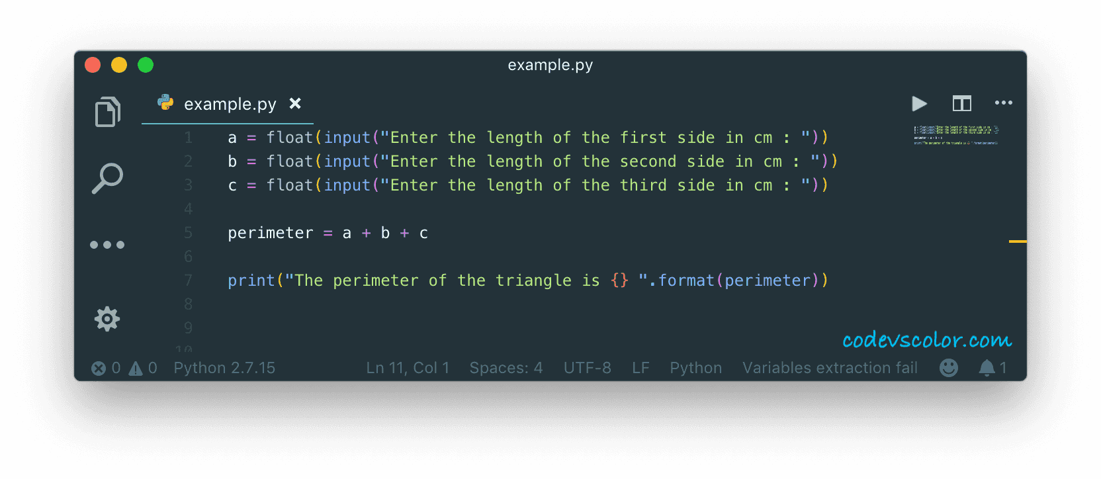Viewport: 1101px width, 479px height.
Task: Open the Explorer files icon in sidebar
Action: pyautogui.click(x=107, y=111)
